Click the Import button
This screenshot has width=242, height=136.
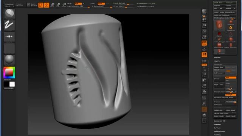(219, 6)
